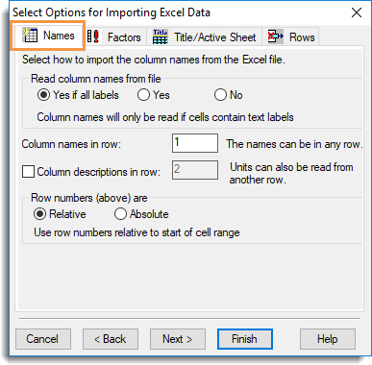Switch to the Rows tab

290,36
